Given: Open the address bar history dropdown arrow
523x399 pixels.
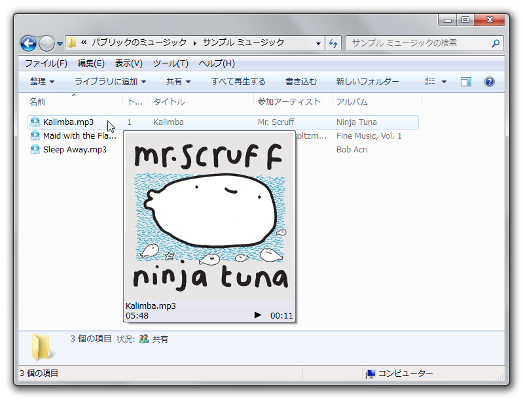Looking at the screenshot, I should pyautogui.click(x=319, y=43).
